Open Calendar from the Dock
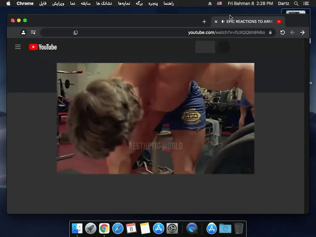 click(x=131, y=228)
